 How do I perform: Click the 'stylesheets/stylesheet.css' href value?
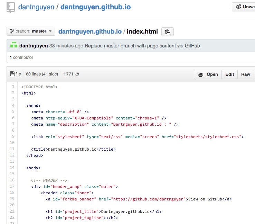point(208,137)
